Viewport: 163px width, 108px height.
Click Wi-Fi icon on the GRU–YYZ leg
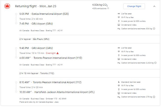119,51
